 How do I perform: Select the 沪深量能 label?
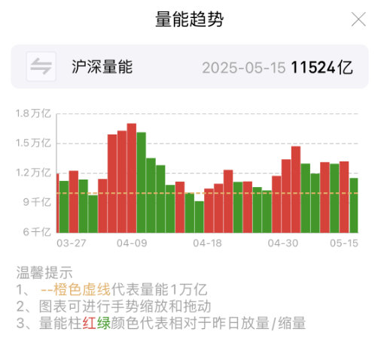click(102, 67)
